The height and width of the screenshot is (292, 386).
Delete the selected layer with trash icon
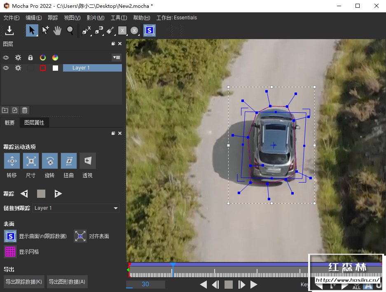(x=25, y=110)
